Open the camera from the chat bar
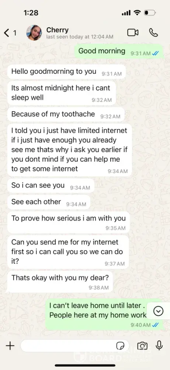This screenshot has height=370, width=170. coord(142,346)
